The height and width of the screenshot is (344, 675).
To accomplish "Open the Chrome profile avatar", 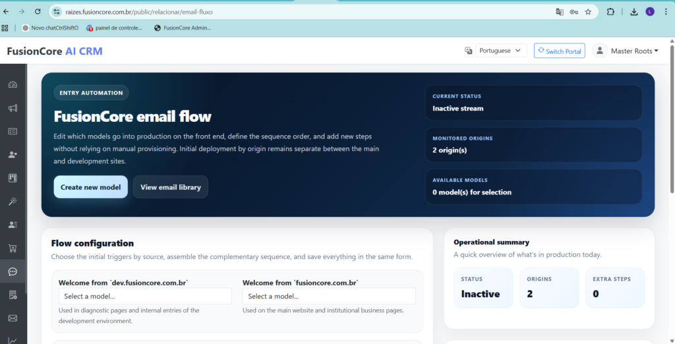I will (650, 12).
